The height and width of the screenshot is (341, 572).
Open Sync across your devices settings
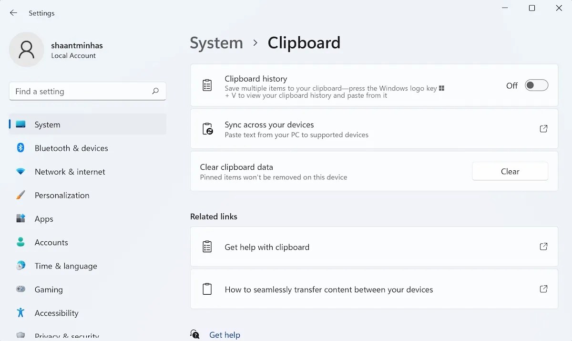[543, 129]
